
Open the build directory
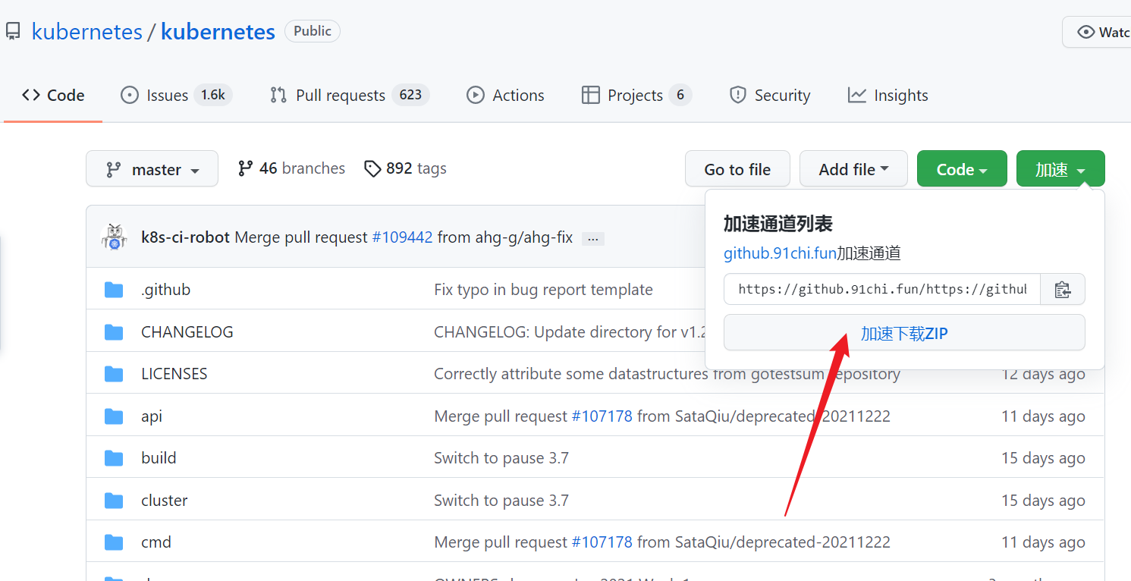tap(159, 458)
